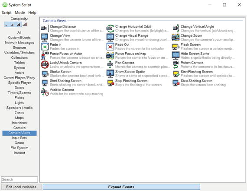
Task: Choose the Show Screen Sprite icon
Action: click(110, 73)
